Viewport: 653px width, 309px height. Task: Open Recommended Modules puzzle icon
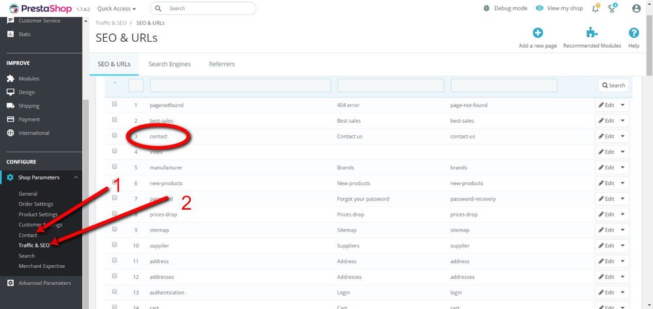592,33
